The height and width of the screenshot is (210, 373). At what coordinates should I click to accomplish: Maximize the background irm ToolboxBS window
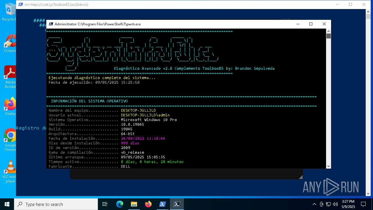(351, 4)
